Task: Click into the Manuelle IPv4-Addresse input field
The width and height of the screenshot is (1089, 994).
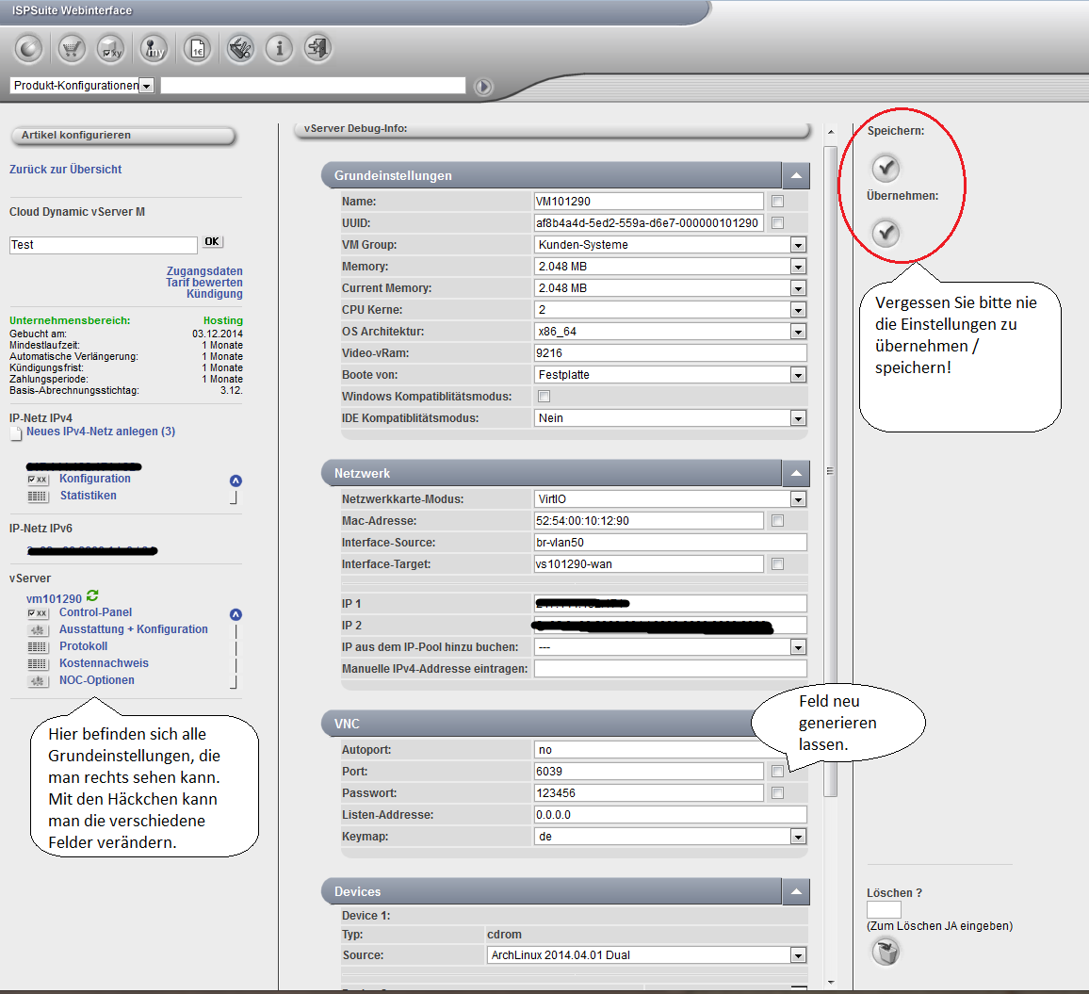Action: click(670, 669)
